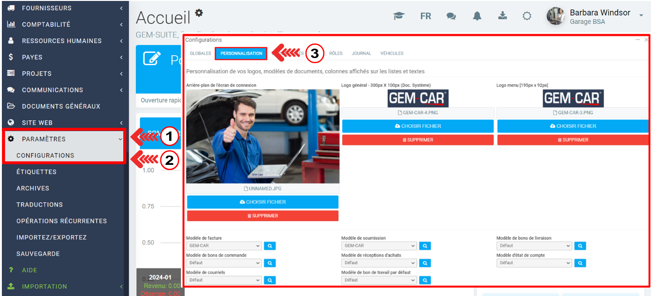Open the notifications bell

477,16
